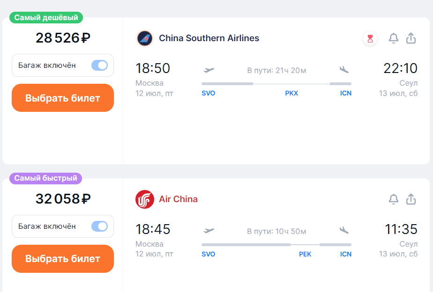Toggle baggage included for 28 526₽ ticket
This screenshot has width=433, height=292.
[x=99, y=65]
